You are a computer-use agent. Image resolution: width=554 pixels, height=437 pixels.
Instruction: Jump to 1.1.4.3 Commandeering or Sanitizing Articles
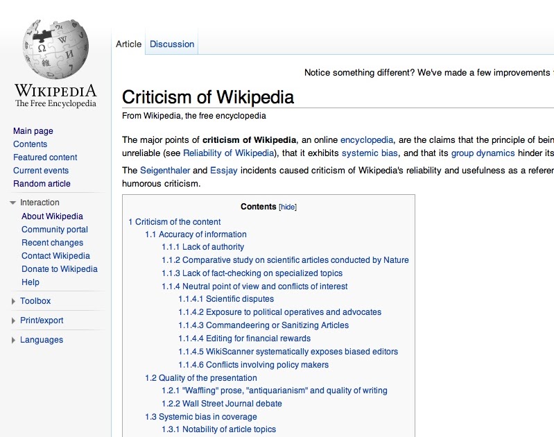pyautogui.click(x=263, y=325)
